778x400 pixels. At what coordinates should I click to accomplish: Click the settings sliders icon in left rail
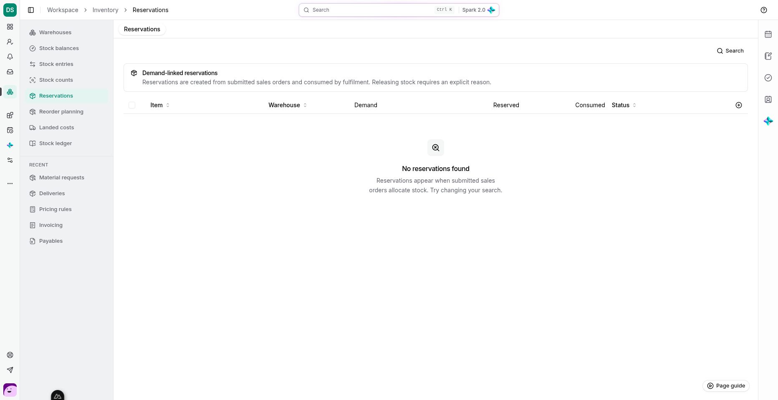(10, 160)
